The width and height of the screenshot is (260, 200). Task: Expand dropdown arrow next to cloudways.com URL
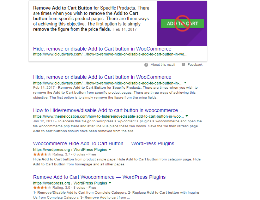(185, 83)
